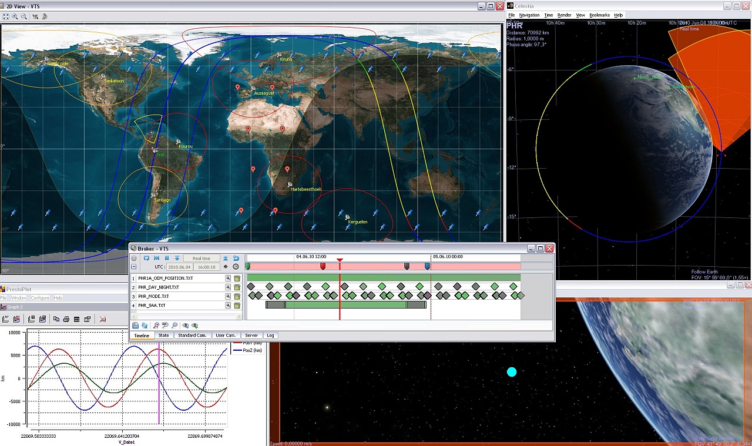The width and height of the screenshot is (752, 446).
Task: Rewind Broker timeline to start
Action: click(x=156, y=258)
